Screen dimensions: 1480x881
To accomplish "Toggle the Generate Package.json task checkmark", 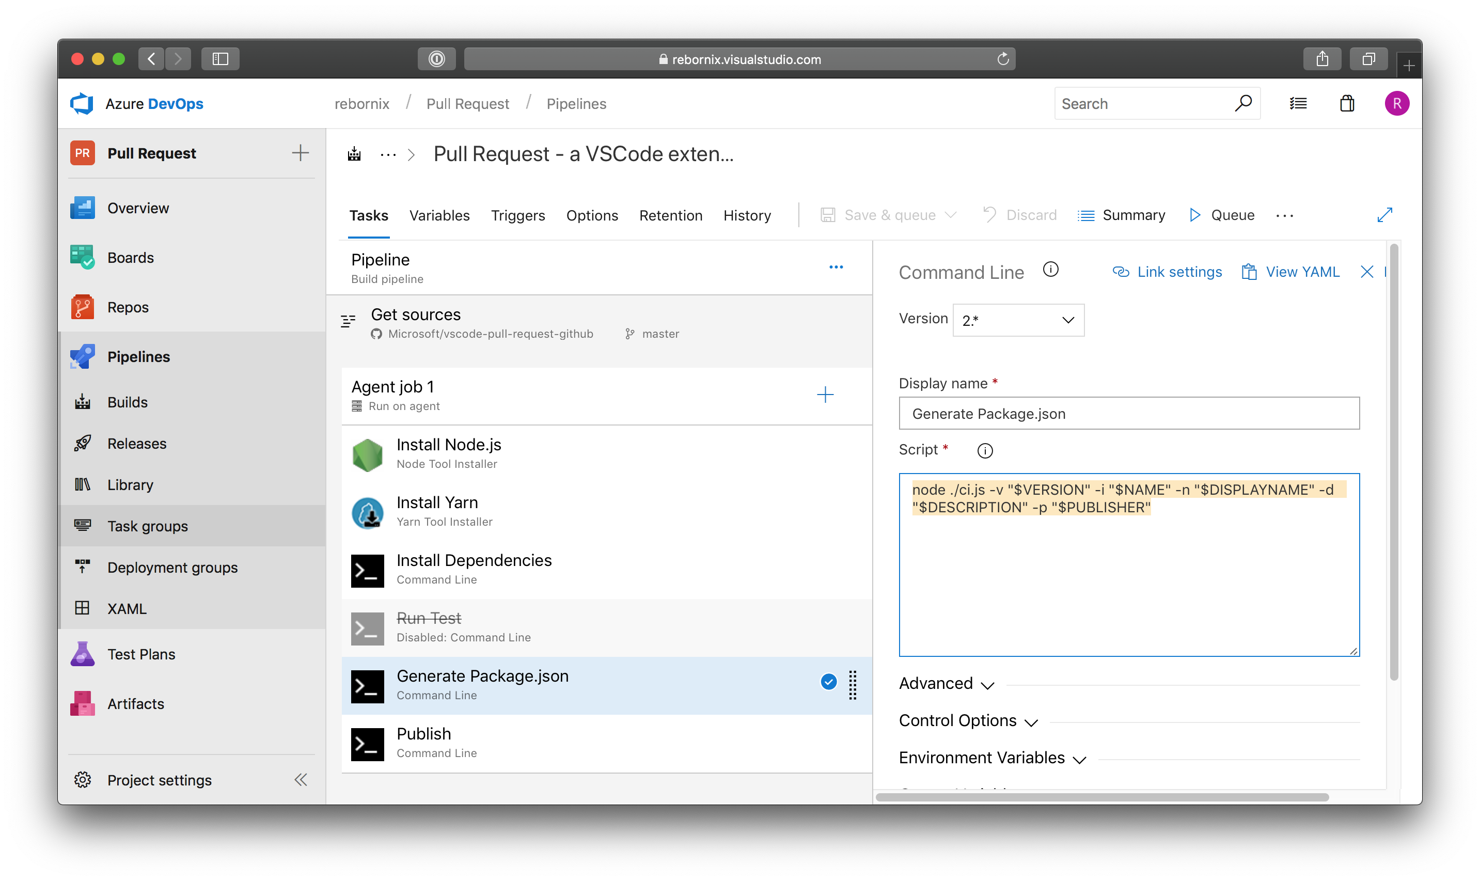I will pos(828,682).
